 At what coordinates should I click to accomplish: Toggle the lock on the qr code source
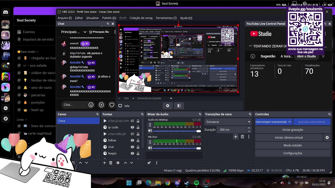pos(138,127)
